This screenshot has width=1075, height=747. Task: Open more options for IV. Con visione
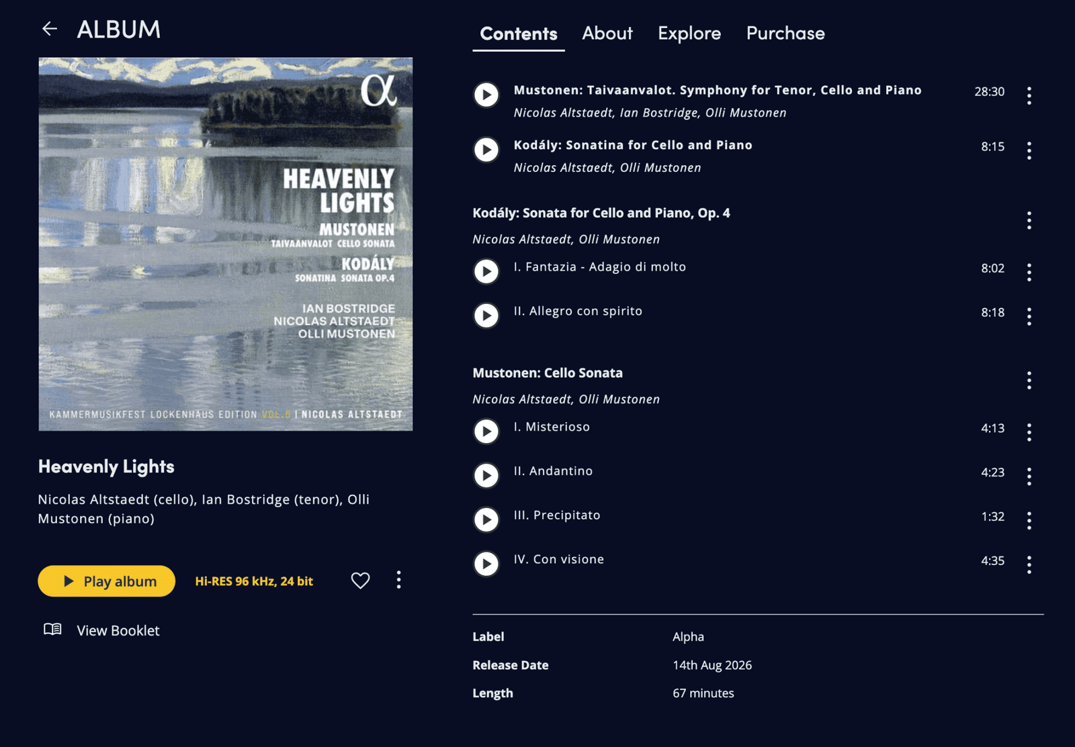tap(1029, 564)
